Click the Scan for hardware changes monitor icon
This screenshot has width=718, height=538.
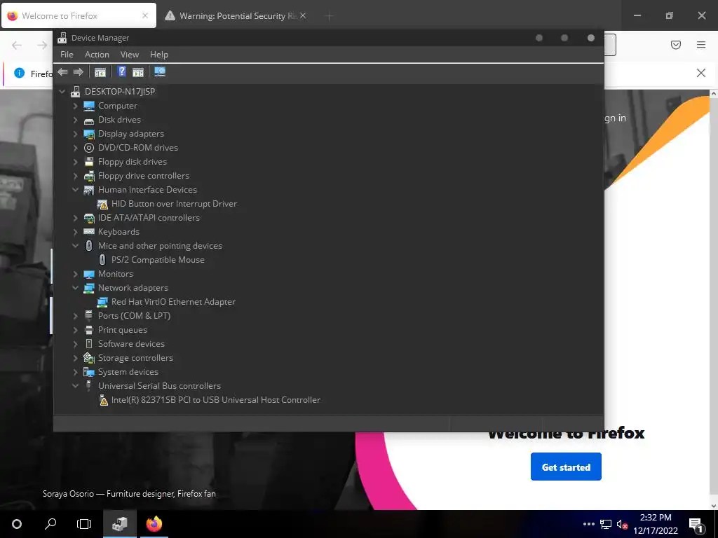point(160,72)
